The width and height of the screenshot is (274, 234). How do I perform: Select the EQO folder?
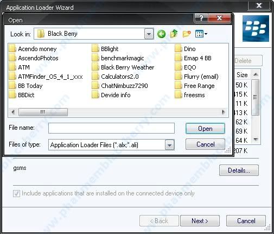(x=186, y=67)
